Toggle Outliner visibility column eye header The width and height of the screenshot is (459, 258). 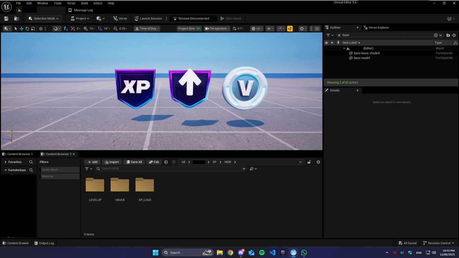pyautogui.click(x=326, y=43)
